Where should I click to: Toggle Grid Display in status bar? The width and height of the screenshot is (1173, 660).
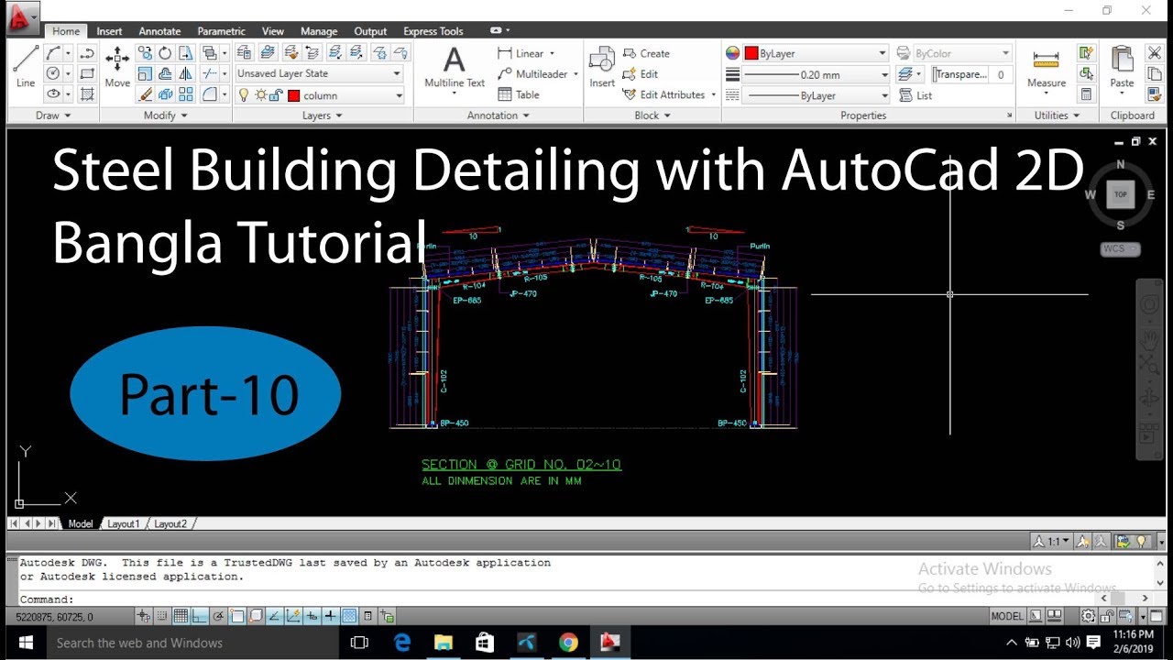(x=181, y=616)
